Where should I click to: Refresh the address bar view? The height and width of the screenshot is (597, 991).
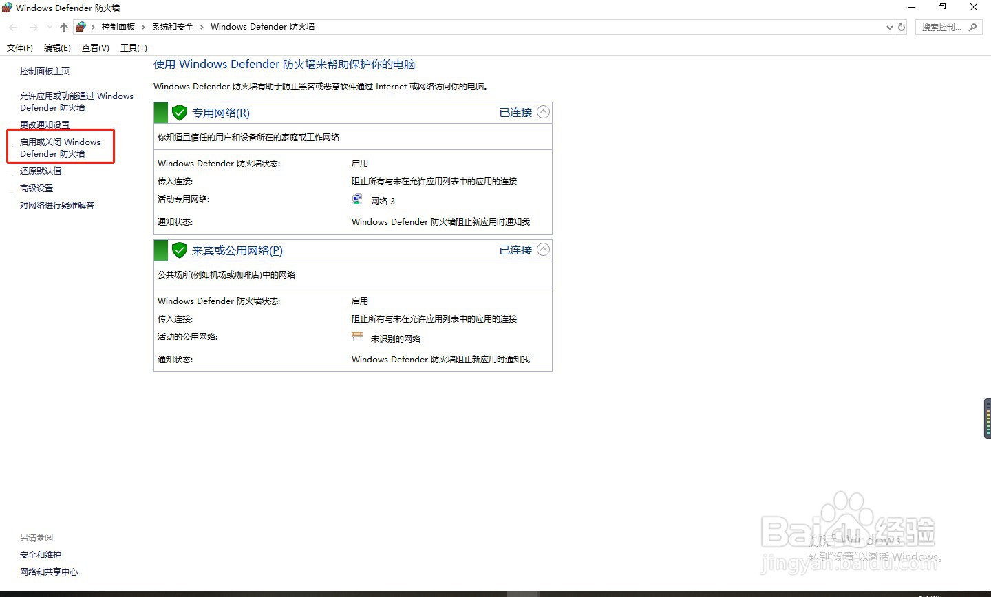click(902, 28)
